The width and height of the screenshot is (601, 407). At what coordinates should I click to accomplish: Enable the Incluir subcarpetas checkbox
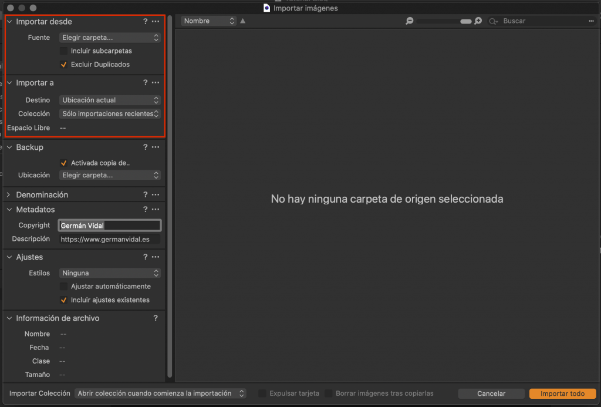(x=64, y=51)
